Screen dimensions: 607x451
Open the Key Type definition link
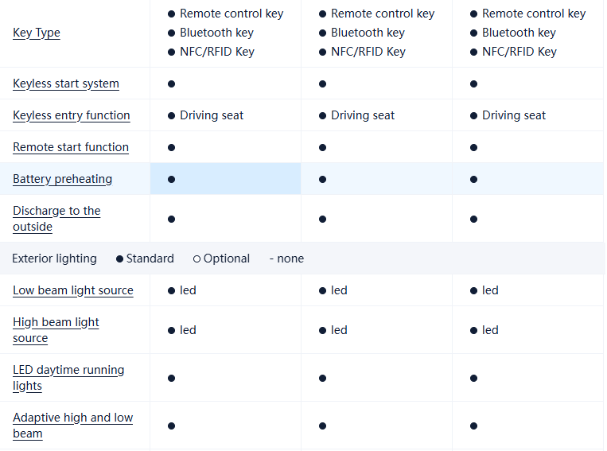tap(37, 33)
